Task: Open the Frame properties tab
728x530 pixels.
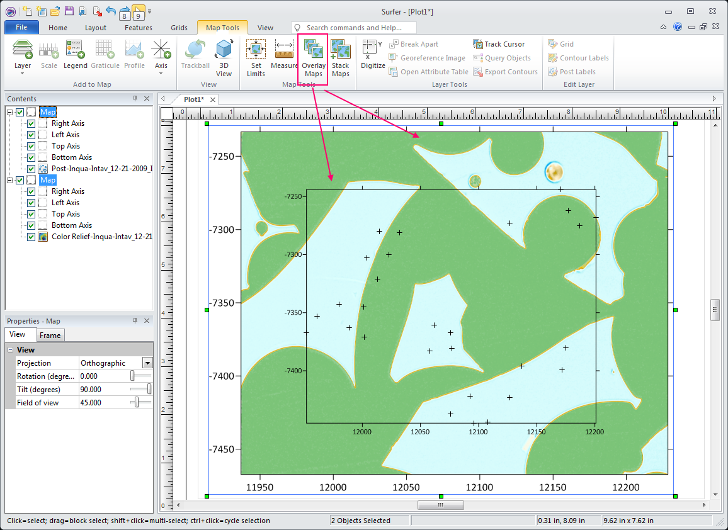Action: [x=50, y=335]
